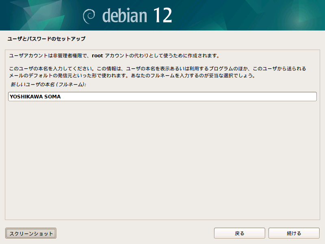Image resolution: width=325 pixels, height=244 pixels.
Task: Click the スクリーンショット (screenshot) button
Action: coord(31,233)
